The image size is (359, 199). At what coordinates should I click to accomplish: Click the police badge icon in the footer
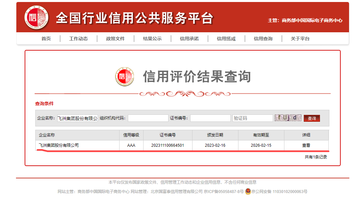(x=248, y=191)
